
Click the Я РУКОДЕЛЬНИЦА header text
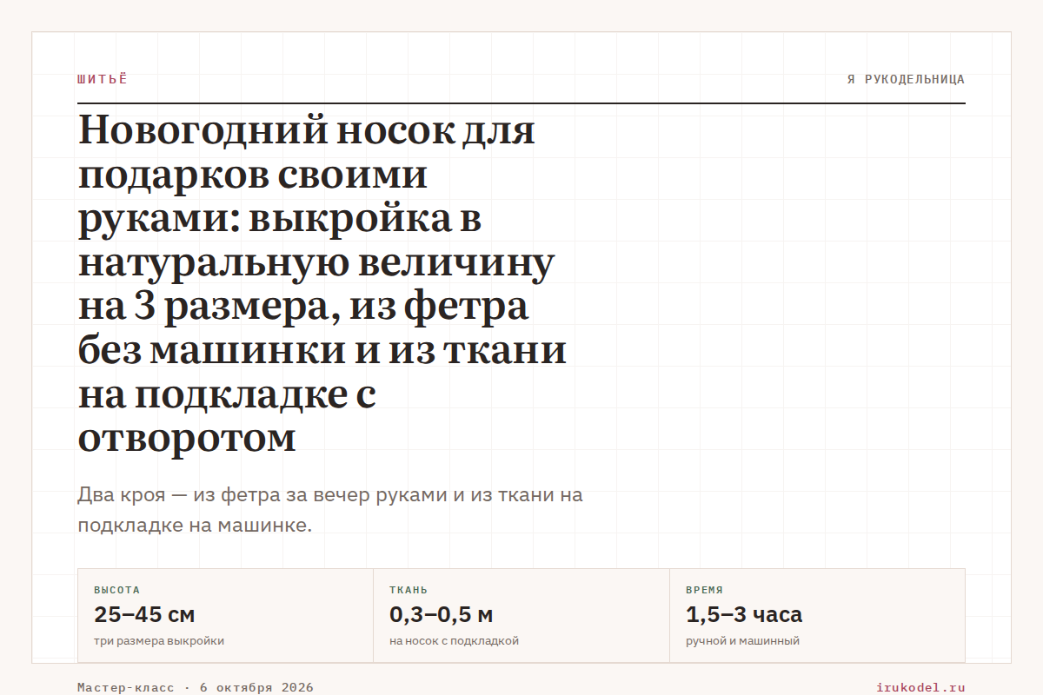[906, 79]
